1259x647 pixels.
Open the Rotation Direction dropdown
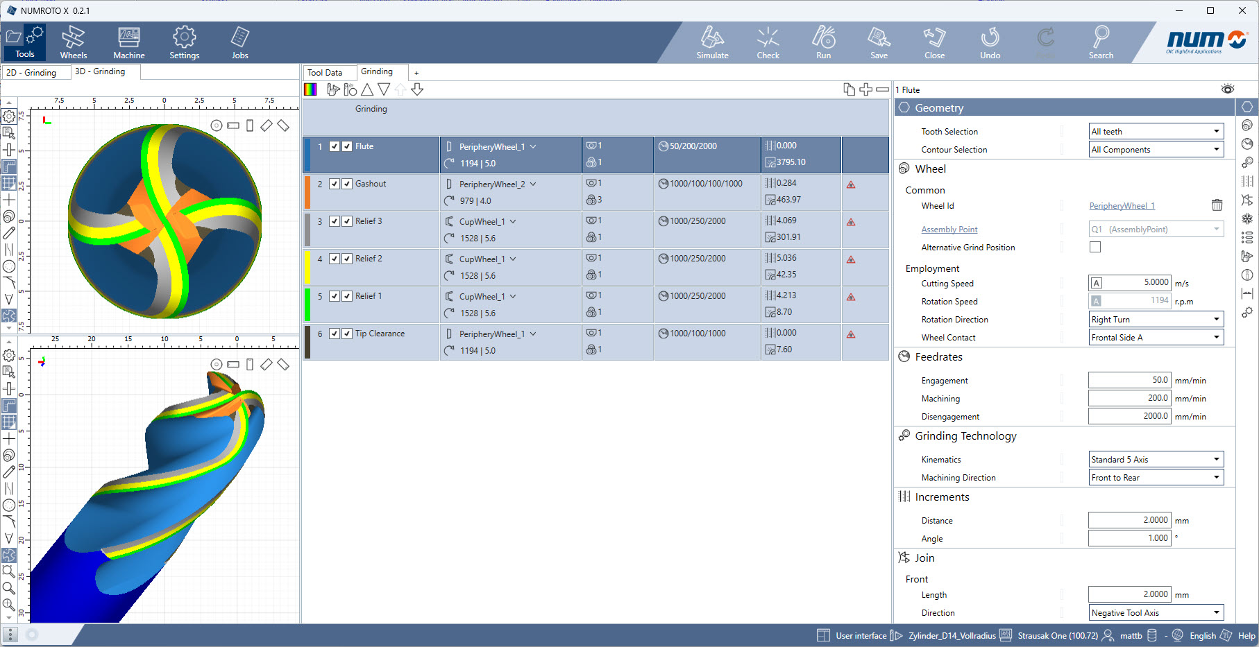[1156, 320]
